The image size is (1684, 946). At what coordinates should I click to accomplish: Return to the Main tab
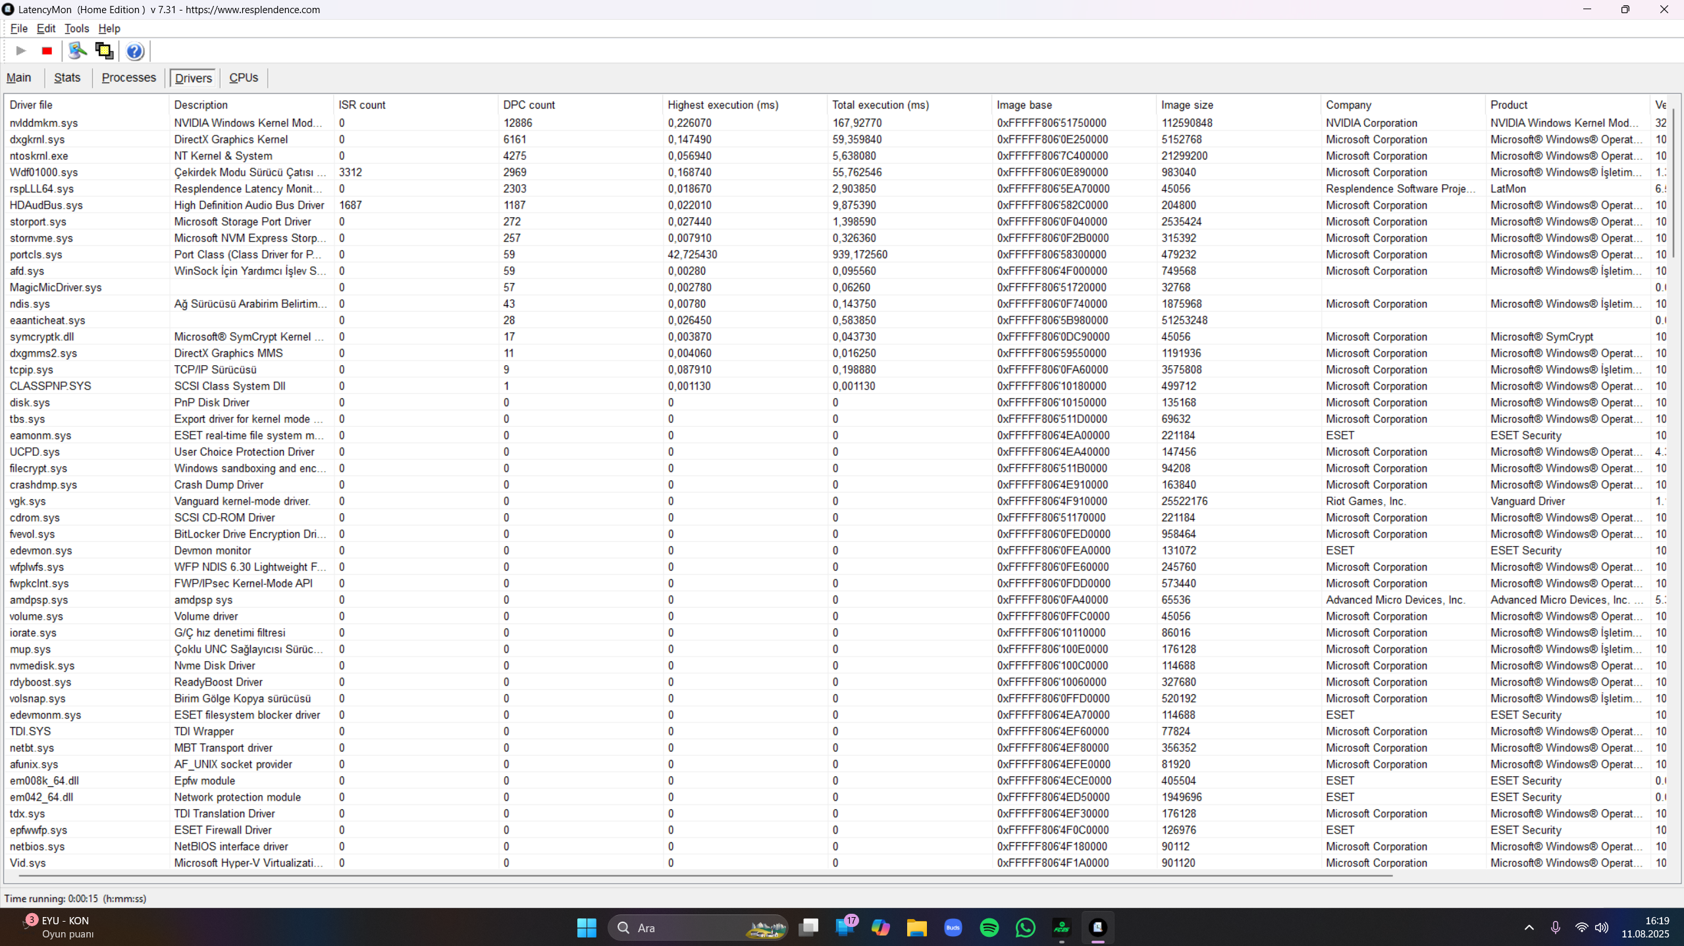pos(19,78)
